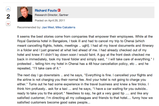Image resolution: width=159 pixels, height=106 pixels.
Task: Click the Research Director job title text
Action: 46,15
